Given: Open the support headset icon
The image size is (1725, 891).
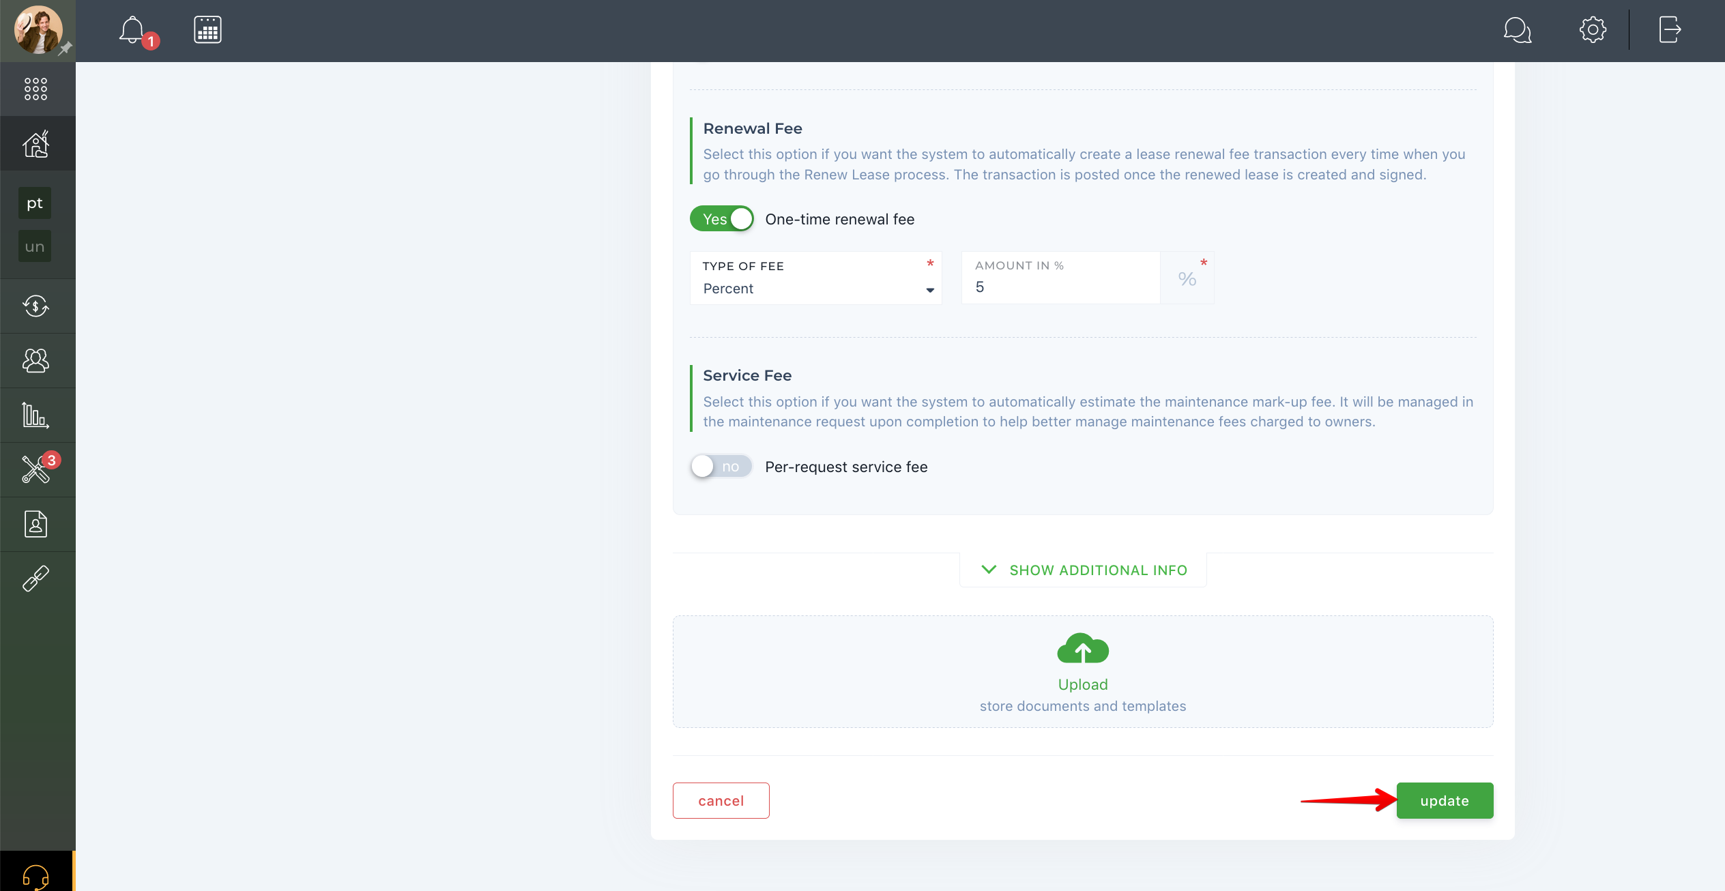Looking at the screenshot, I should click(36, 876).
